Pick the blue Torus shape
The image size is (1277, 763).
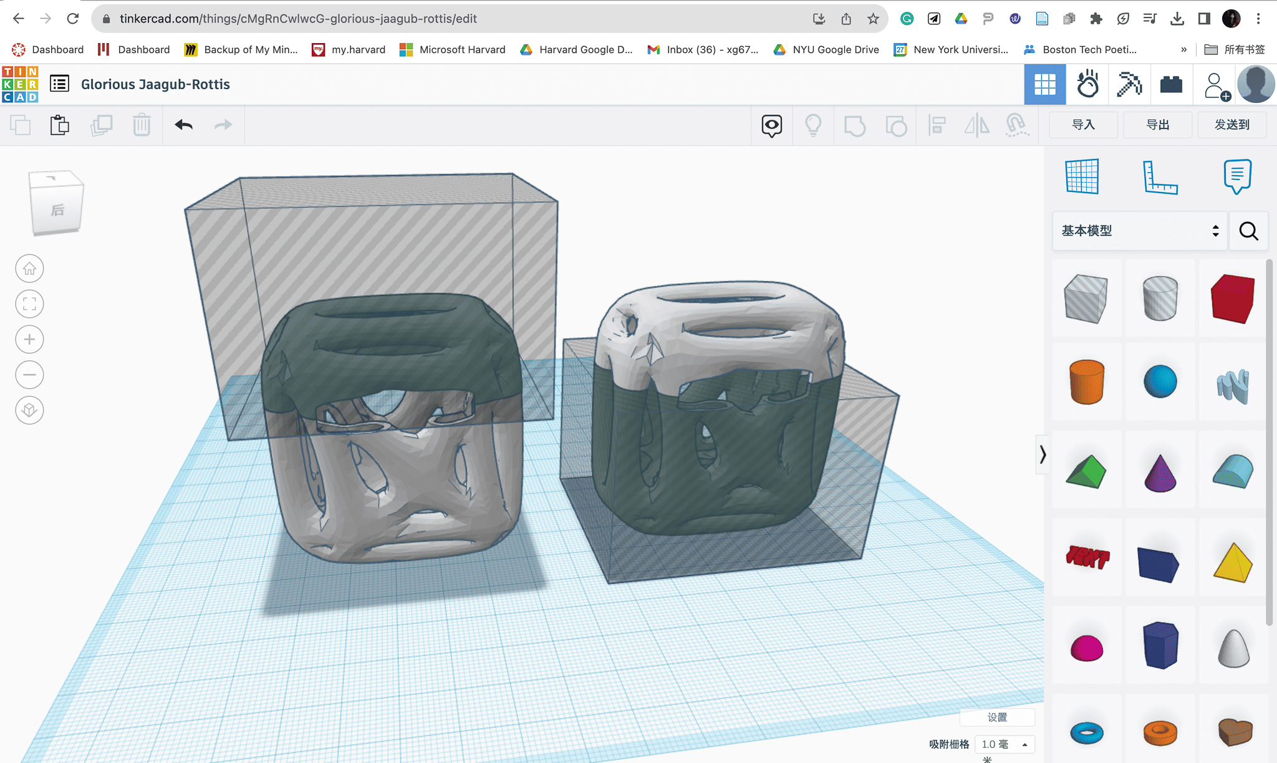click(x=1087, y=732)
